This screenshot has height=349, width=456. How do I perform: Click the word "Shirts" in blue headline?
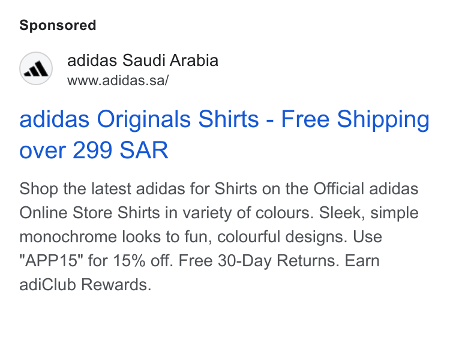coord(228,119)
